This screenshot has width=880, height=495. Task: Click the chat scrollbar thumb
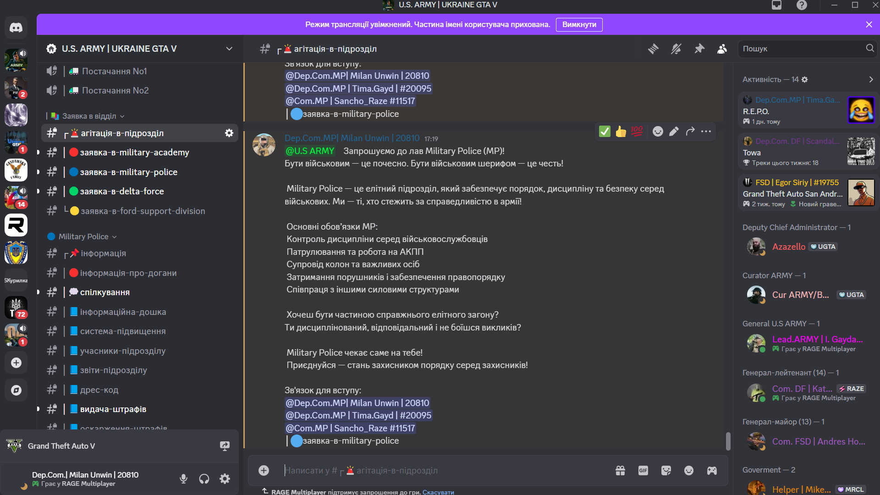click(728, 441)
